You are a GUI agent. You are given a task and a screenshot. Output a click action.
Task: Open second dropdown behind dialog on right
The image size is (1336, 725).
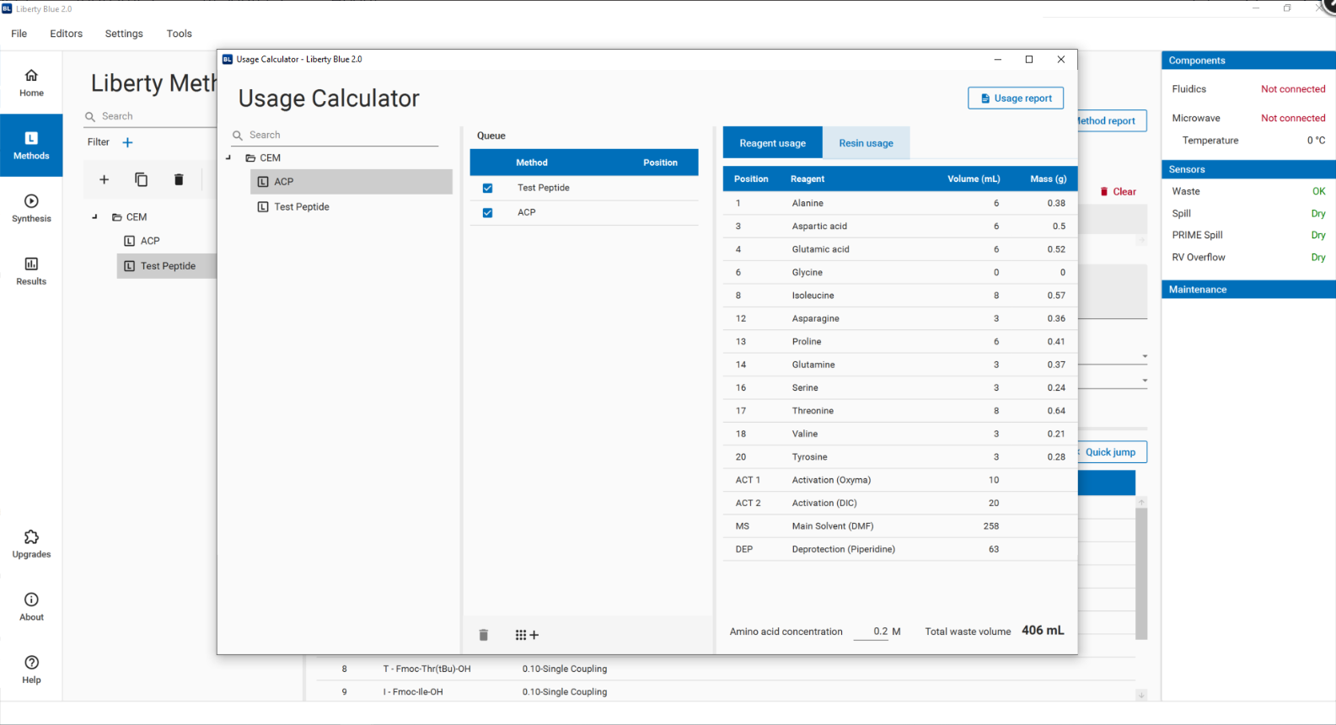1145,381
